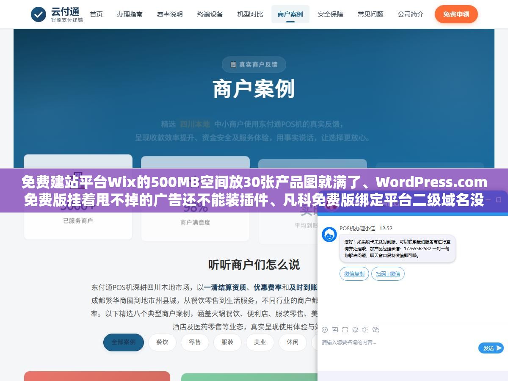This screenshot has height=381, width=508.
Task: Select the 休闲 filter chip
Action: (x=293, y=342)
